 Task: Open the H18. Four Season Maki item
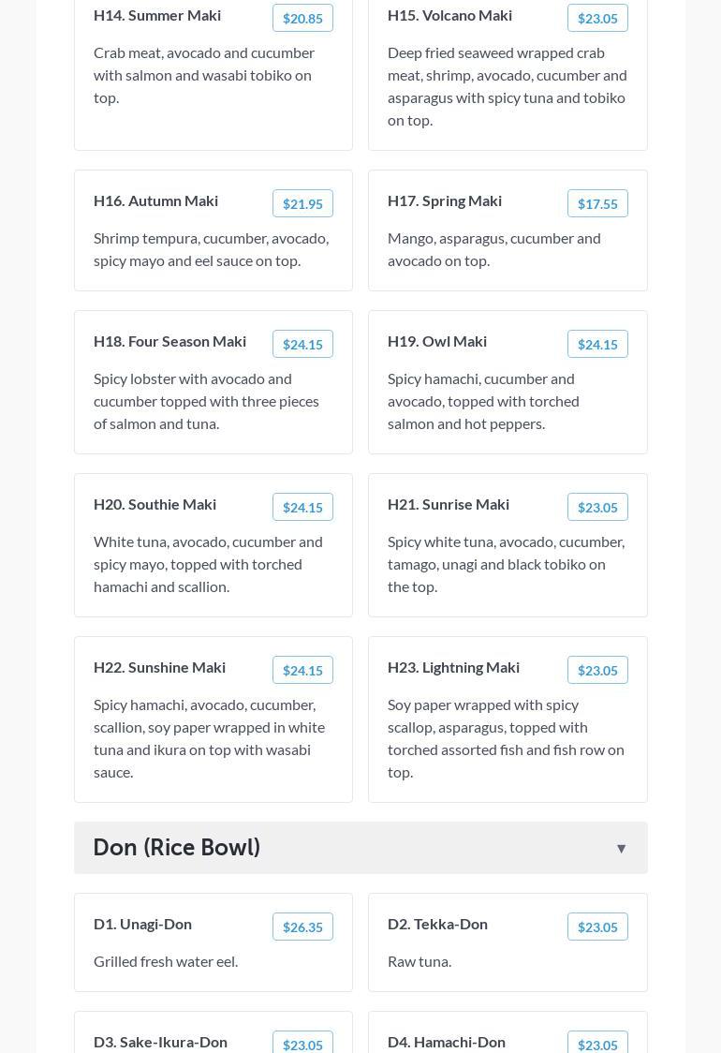pyautogui.click(x=169, y=342)
